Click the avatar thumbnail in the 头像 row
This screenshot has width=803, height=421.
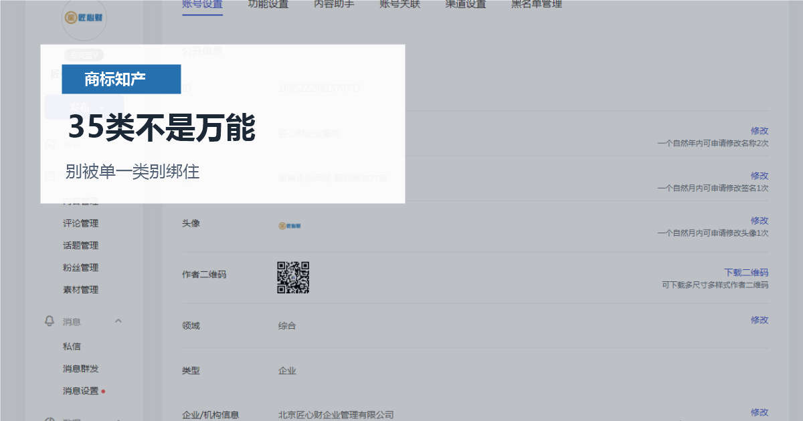coord(290,226)
